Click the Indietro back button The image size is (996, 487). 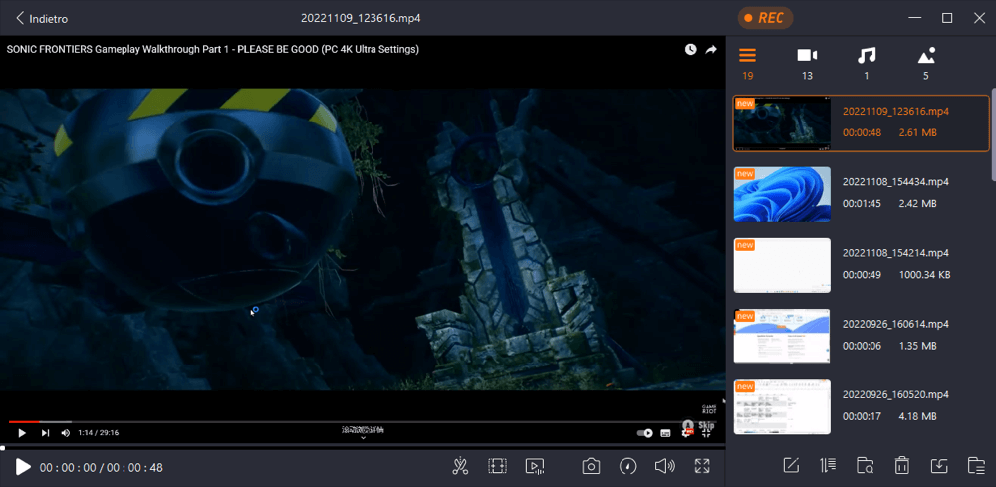coord(42,18)
